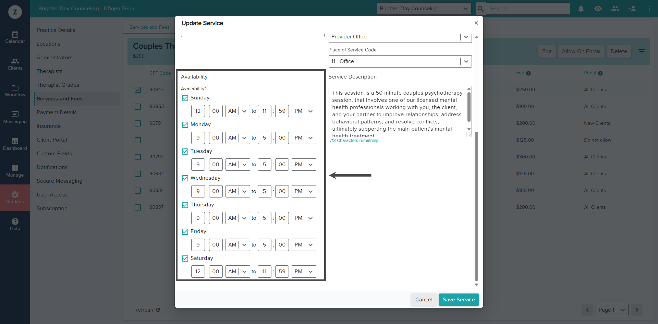Click the Service Description text area
The image size is (658, 324).
[x=400, y=111]
